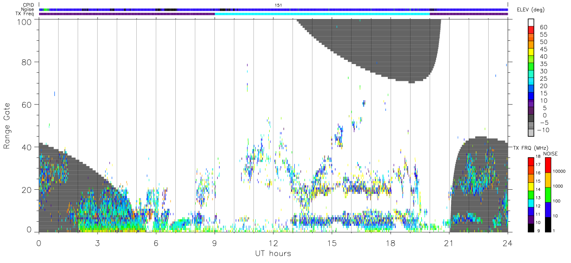Click the 10000 label on NOISE scale

(559, 171)
